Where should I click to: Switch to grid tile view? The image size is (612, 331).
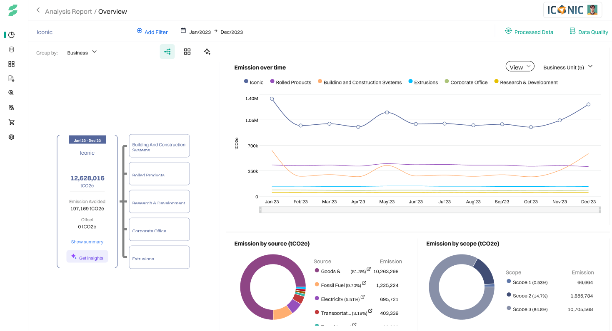click(187, 52)
